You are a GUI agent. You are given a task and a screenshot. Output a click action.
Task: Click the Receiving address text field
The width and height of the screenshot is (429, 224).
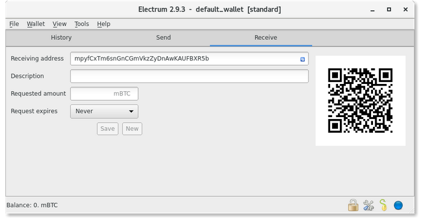189,59
